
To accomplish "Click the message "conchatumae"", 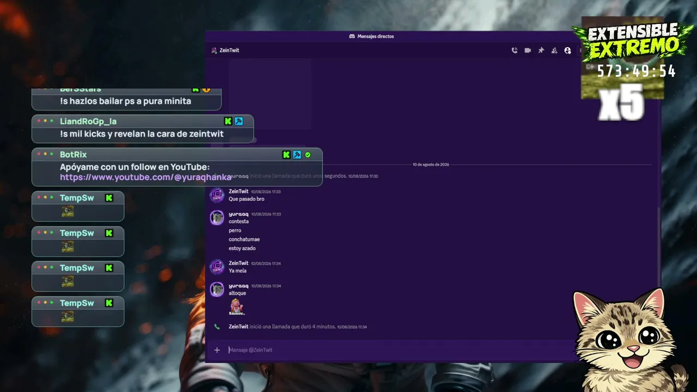I will point(244,240).
